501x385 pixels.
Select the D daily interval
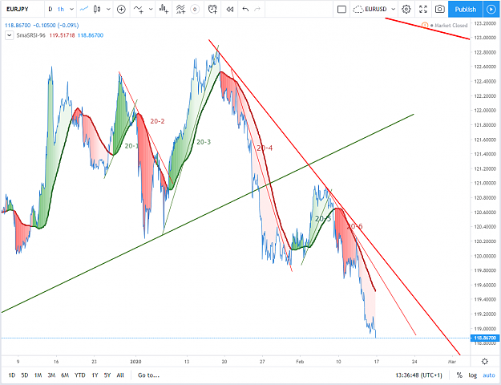(x=51, y=10)
